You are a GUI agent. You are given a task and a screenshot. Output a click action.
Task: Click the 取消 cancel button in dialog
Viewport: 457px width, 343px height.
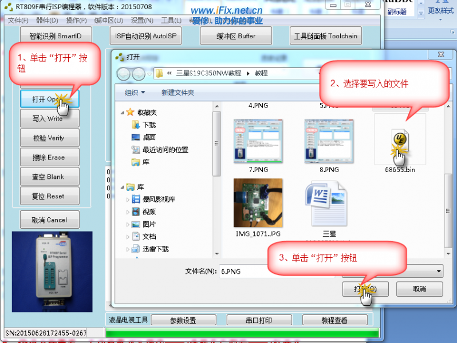[419, 289]
